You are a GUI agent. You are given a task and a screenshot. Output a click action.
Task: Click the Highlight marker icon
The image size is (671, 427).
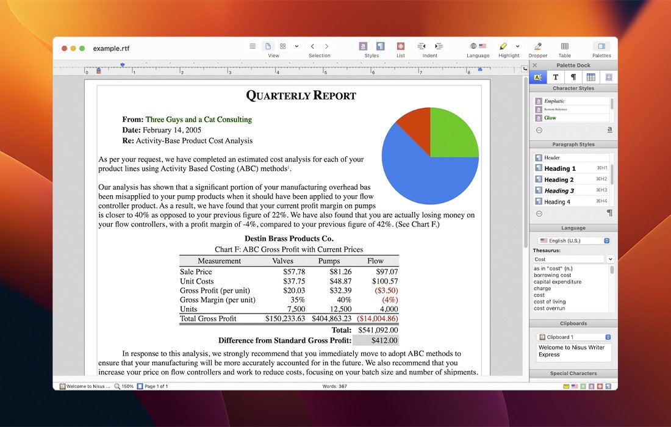[503, 46]
